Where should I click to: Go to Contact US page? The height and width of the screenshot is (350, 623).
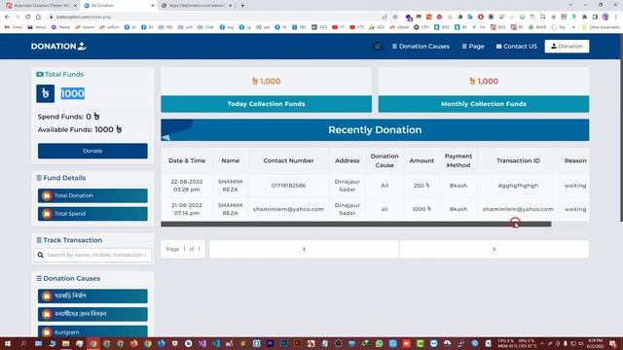(x=516, y=47)
